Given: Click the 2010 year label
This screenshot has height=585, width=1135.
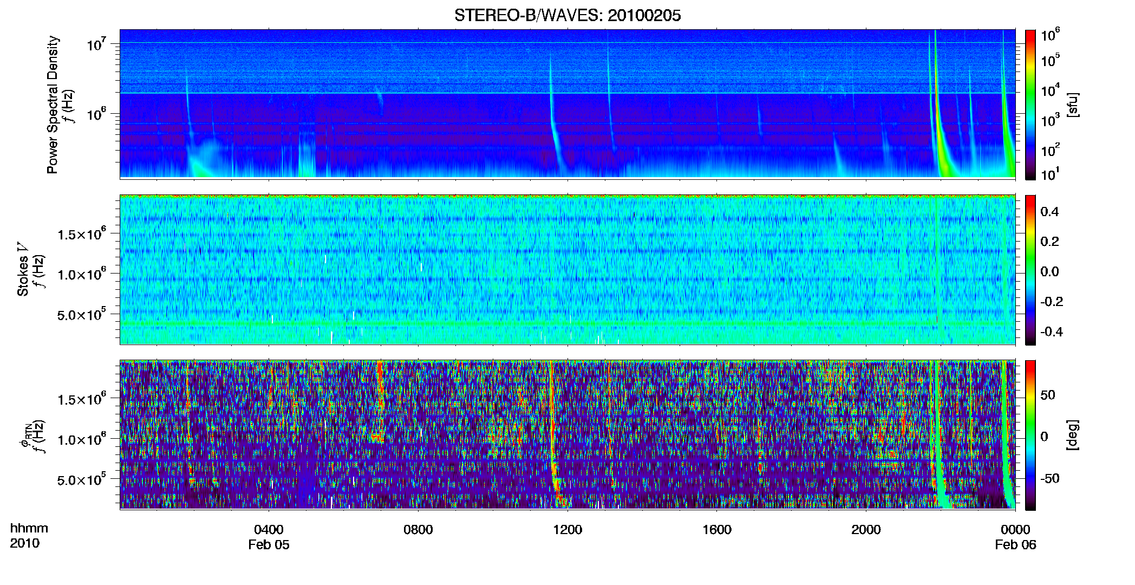Looking at the screenshot, I should (25, 543).
